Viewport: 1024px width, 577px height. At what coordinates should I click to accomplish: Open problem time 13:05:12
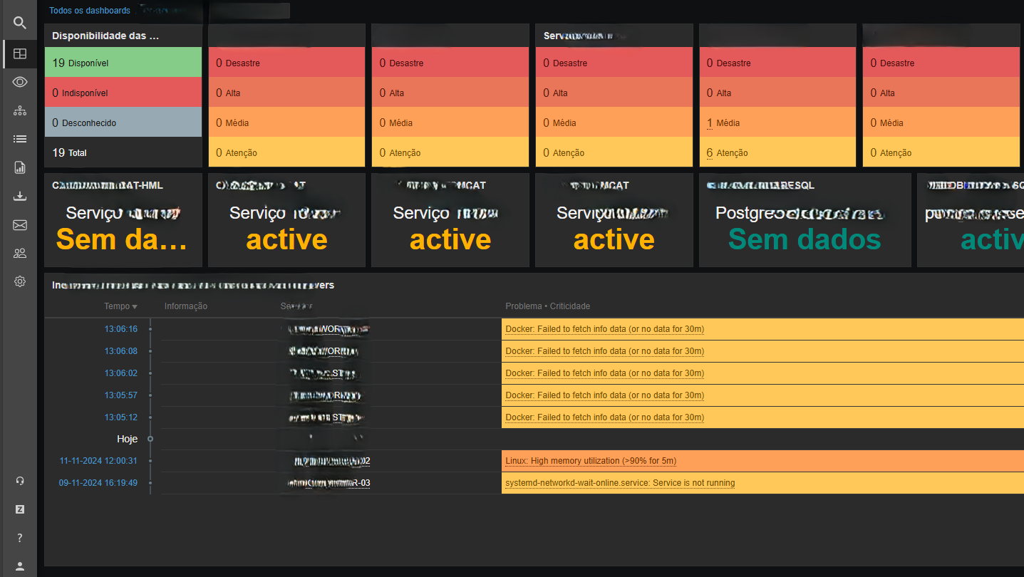[121, 417]
